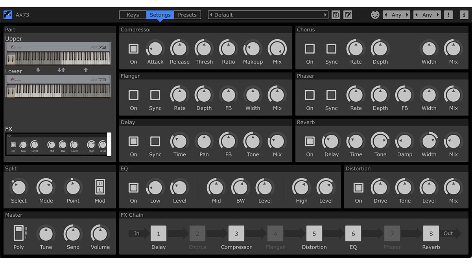Click the Compressor Ratio knob
This screenshot has width=472, height=265.
tap(229, 49)
